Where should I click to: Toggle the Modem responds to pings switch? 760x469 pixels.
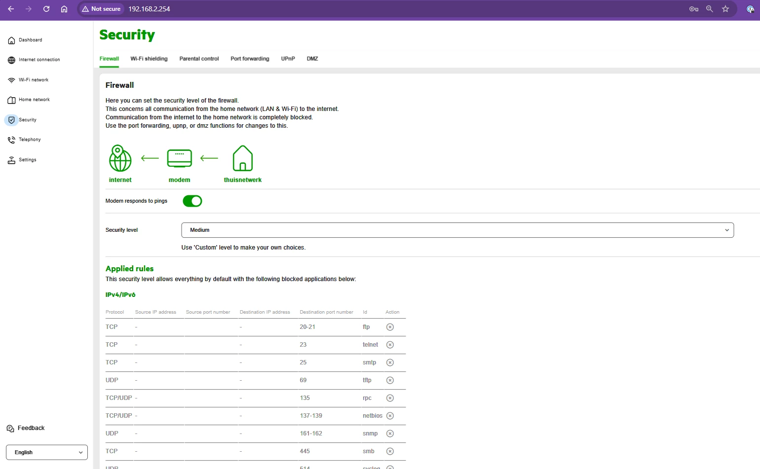[x=192, y=201]
